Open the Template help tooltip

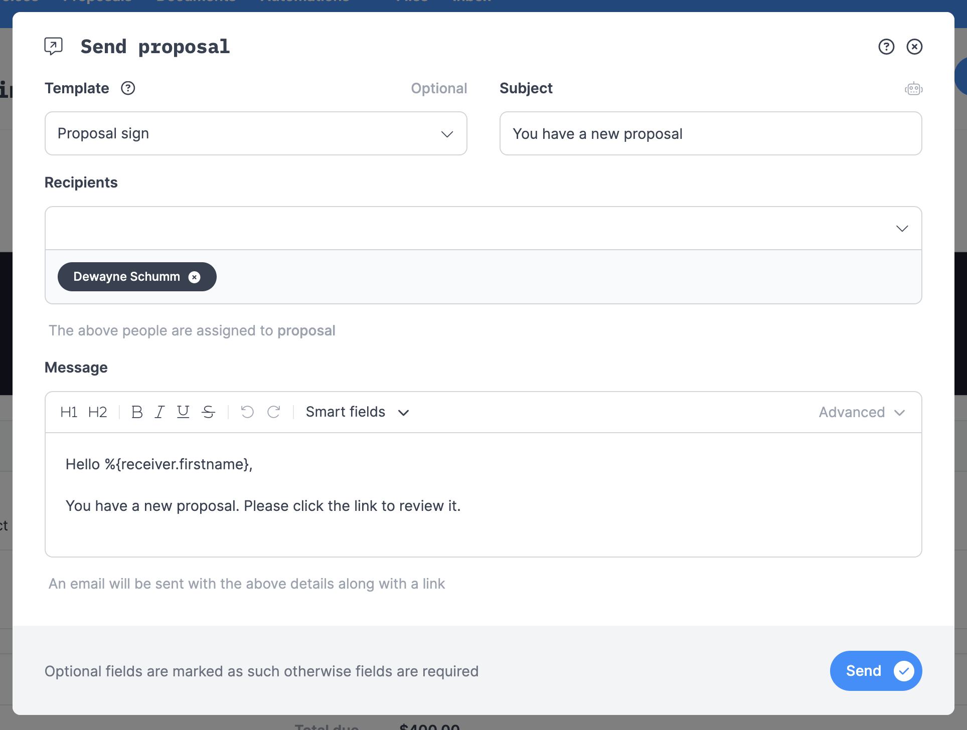click(x=128, y=88)
